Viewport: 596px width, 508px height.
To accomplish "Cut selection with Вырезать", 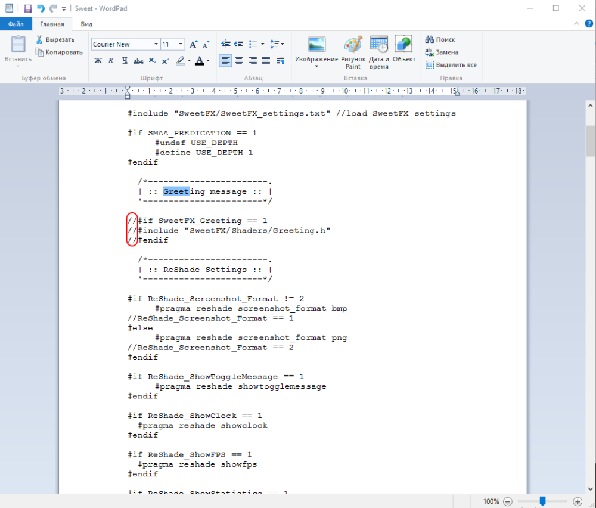I will pos(55,39).
